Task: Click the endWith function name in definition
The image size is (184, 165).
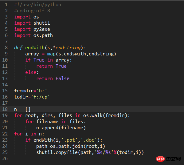Action: click(35, 48)
